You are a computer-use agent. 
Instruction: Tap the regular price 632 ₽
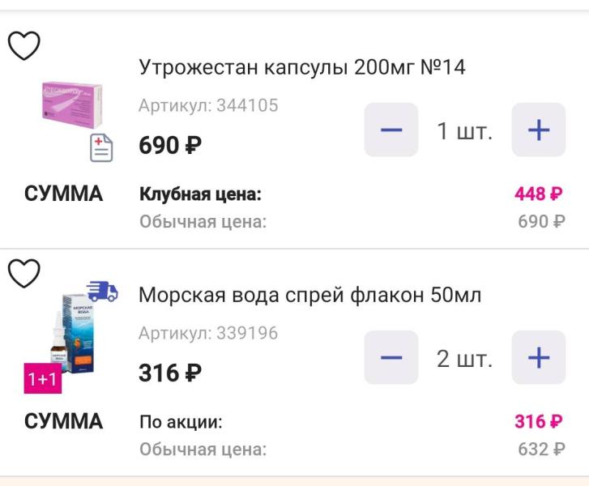point(541,449)
